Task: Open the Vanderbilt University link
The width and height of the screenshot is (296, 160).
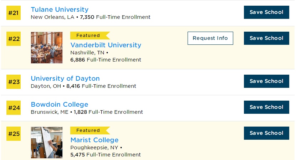Action: [x=106, y=45]
